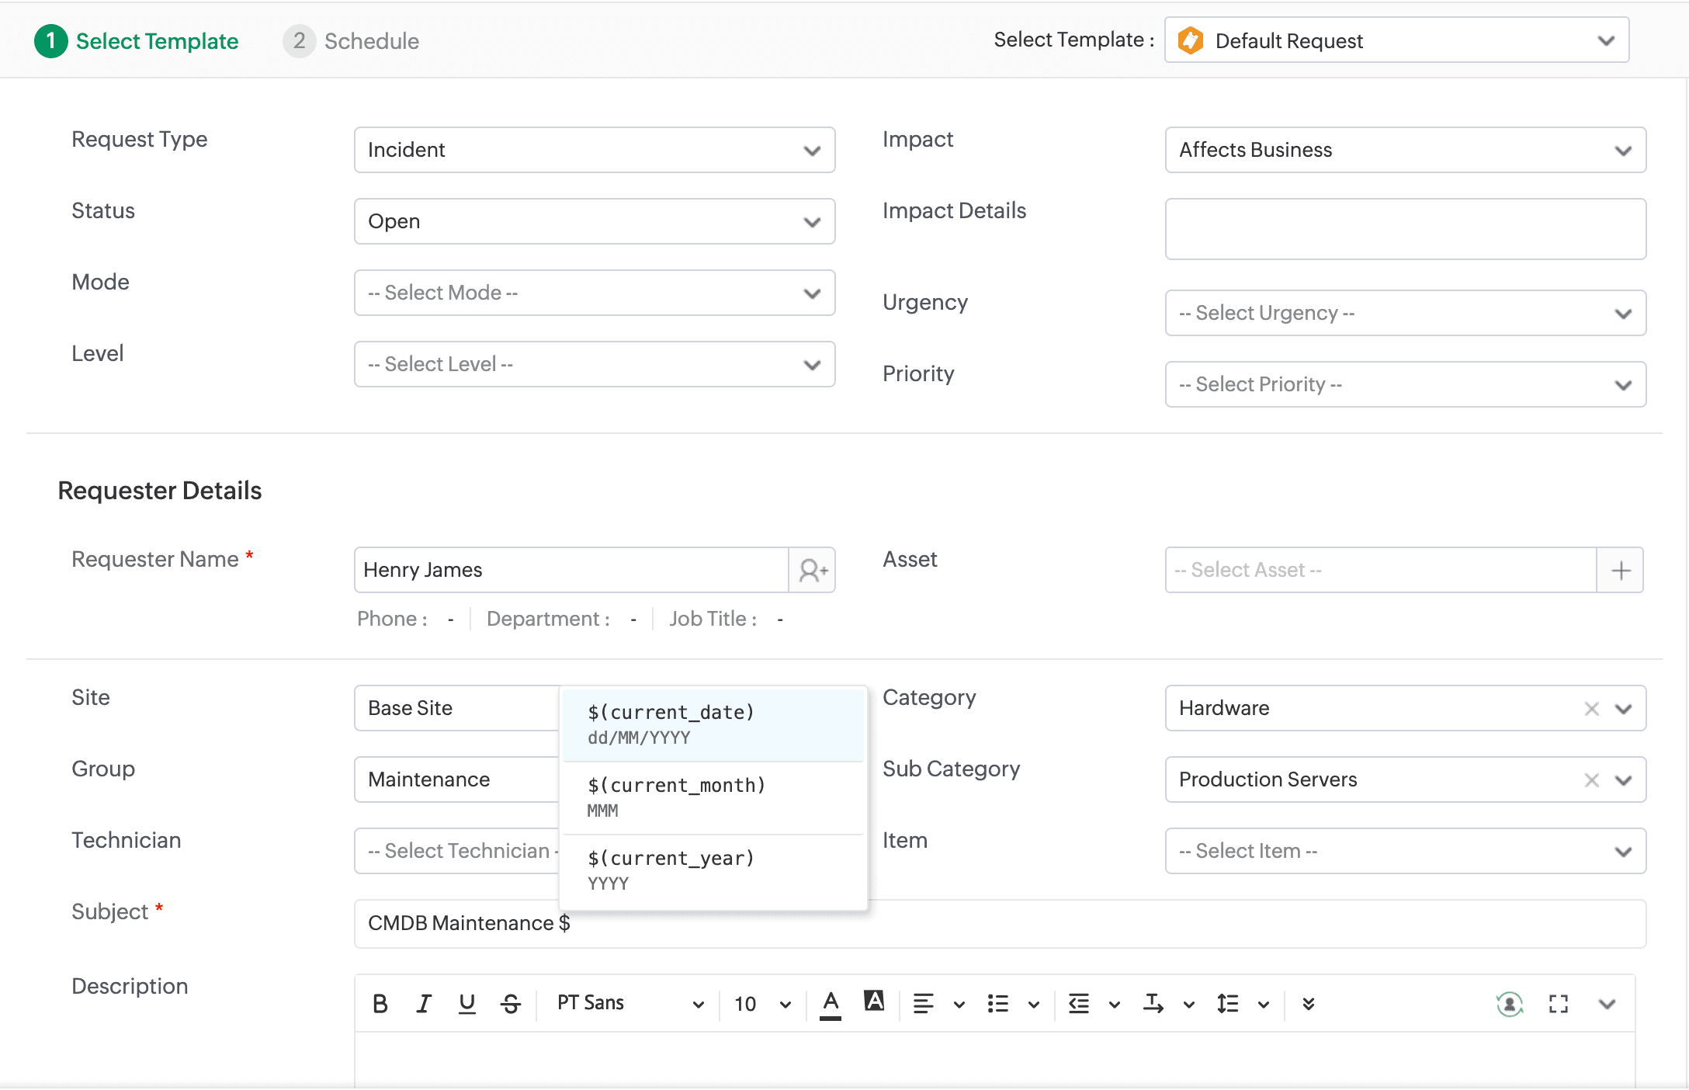The width and height of the screenshot is (1689, 1090).
Task: Click the plus icon beside Asset
Action: click(x=1620, y=571)
